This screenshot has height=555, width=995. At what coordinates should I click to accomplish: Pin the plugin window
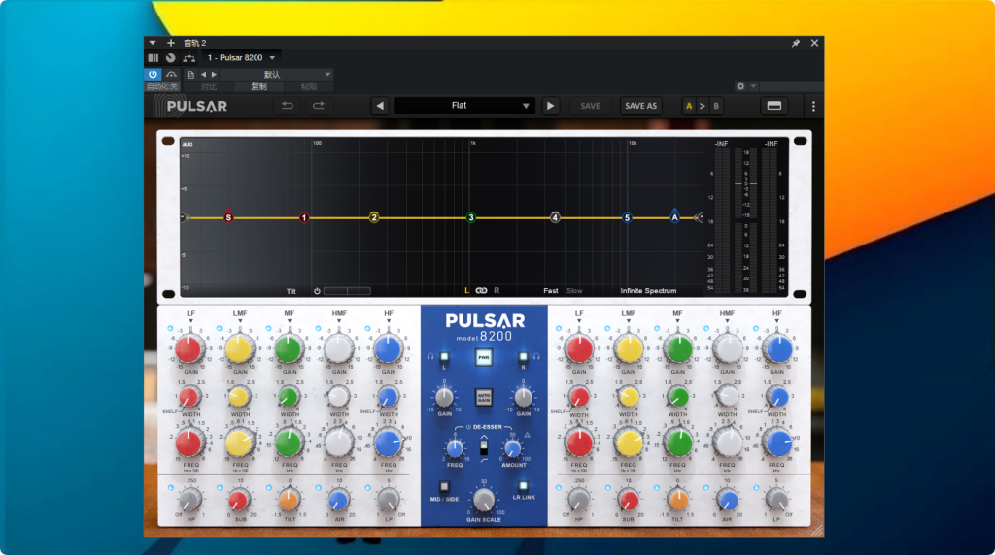(796, 43)
